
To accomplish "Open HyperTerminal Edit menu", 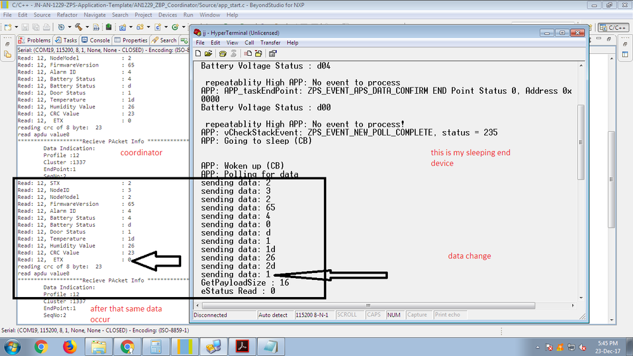I will [215, 43].
